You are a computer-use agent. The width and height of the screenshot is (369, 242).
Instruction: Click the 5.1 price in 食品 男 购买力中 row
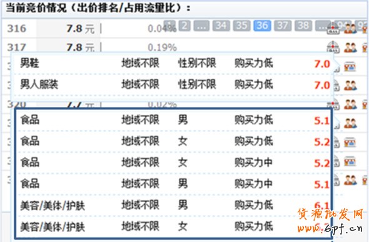click(321, 184)
